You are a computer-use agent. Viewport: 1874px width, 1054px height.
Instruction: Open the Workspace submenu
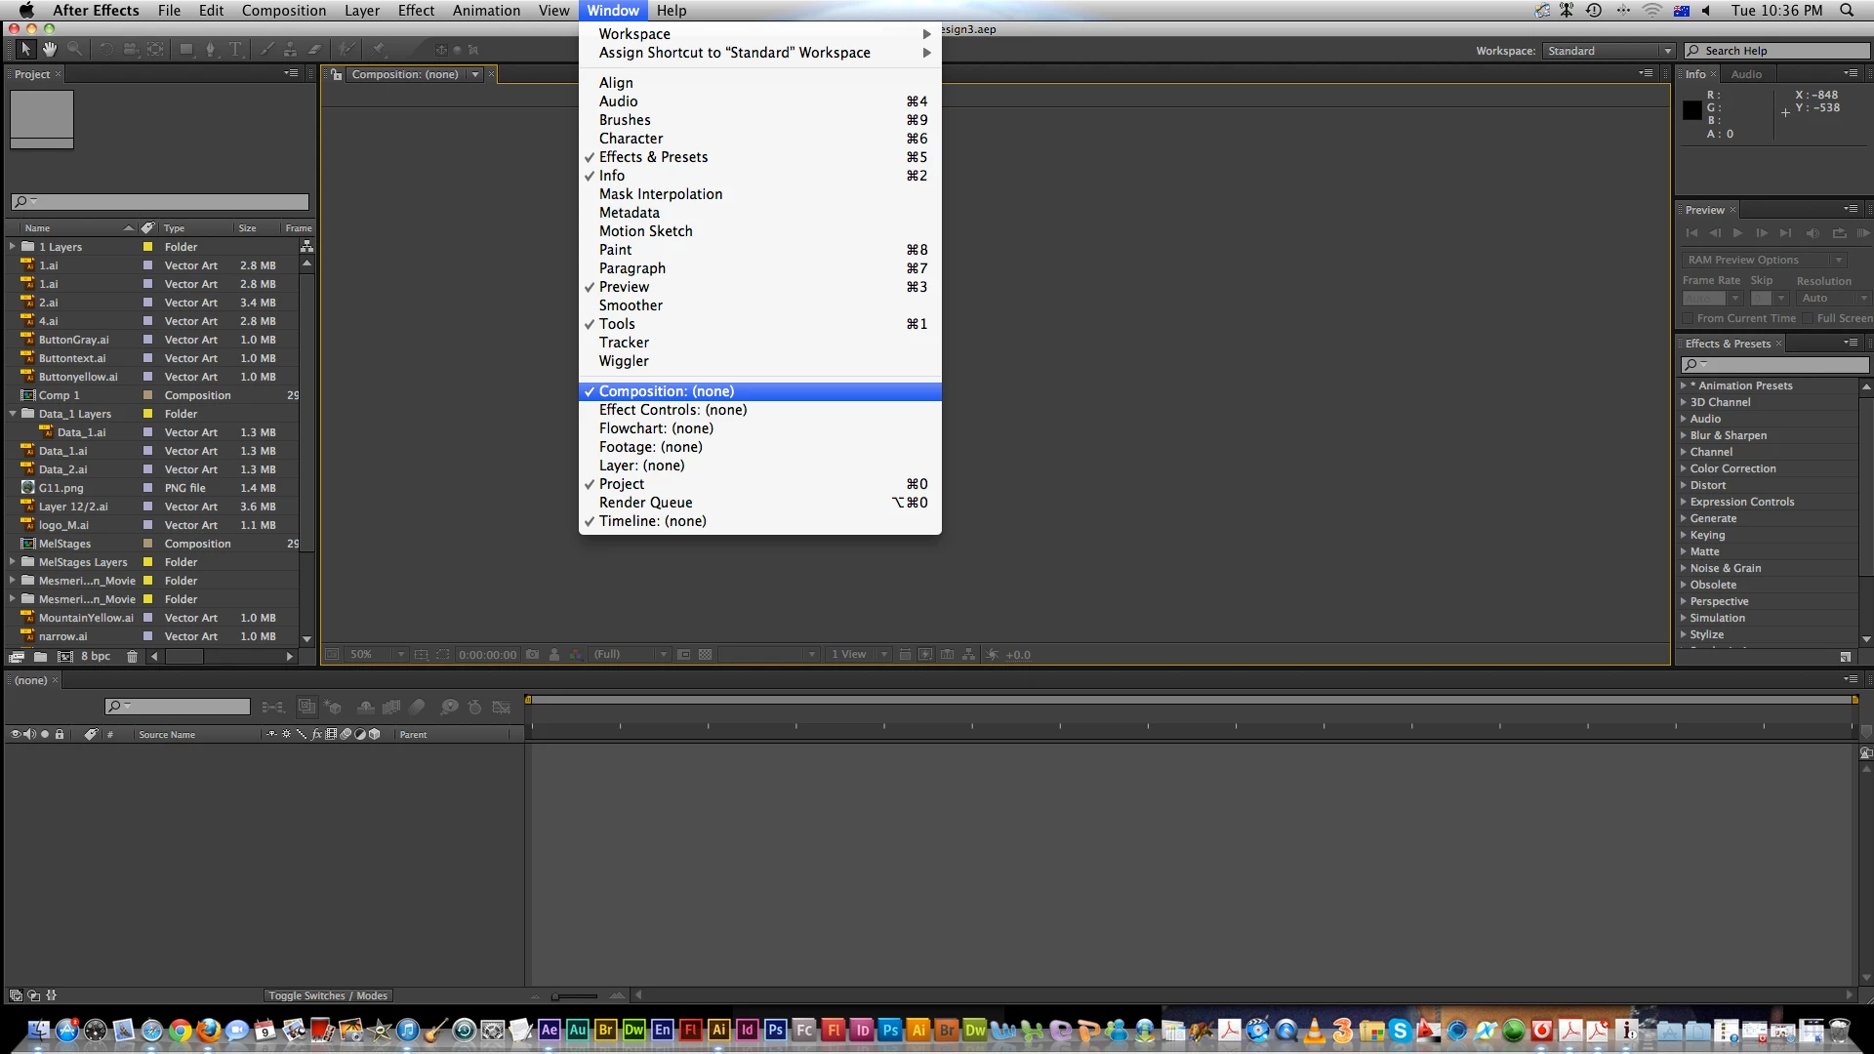[634, 34]
